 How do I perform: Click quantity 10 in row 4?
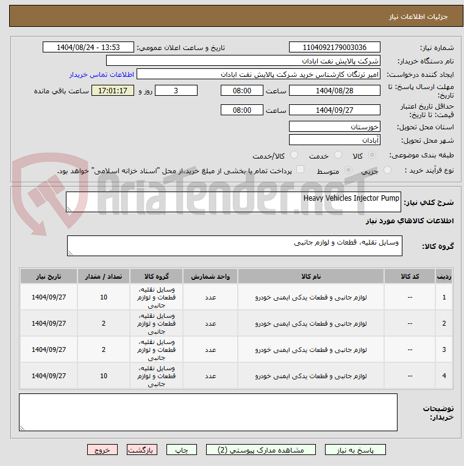click(x=104, y=376)
